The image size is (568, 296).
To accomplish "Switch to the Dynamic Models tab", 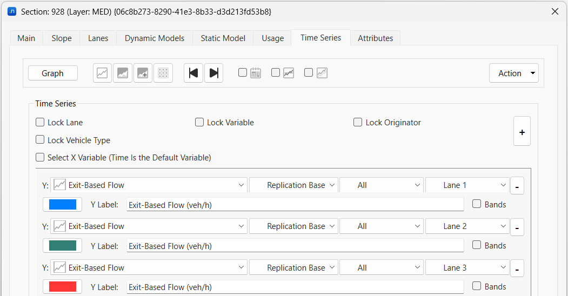I will point(155,38).
